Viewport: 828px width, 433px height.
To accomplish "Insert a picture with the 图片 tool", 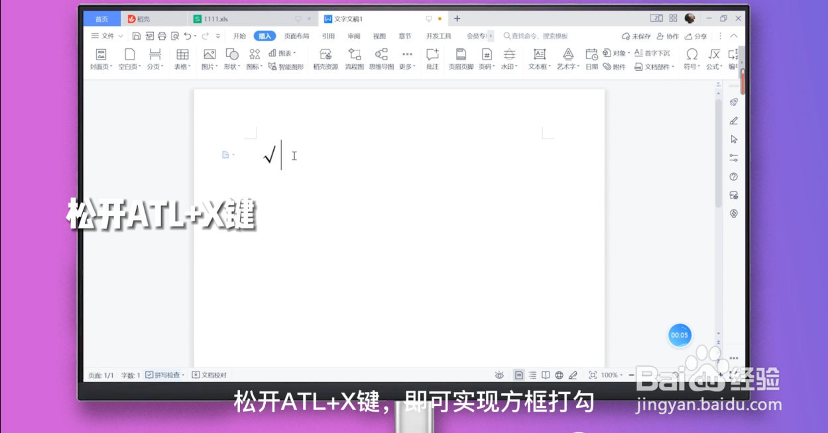I will click(x=207, y=58).
